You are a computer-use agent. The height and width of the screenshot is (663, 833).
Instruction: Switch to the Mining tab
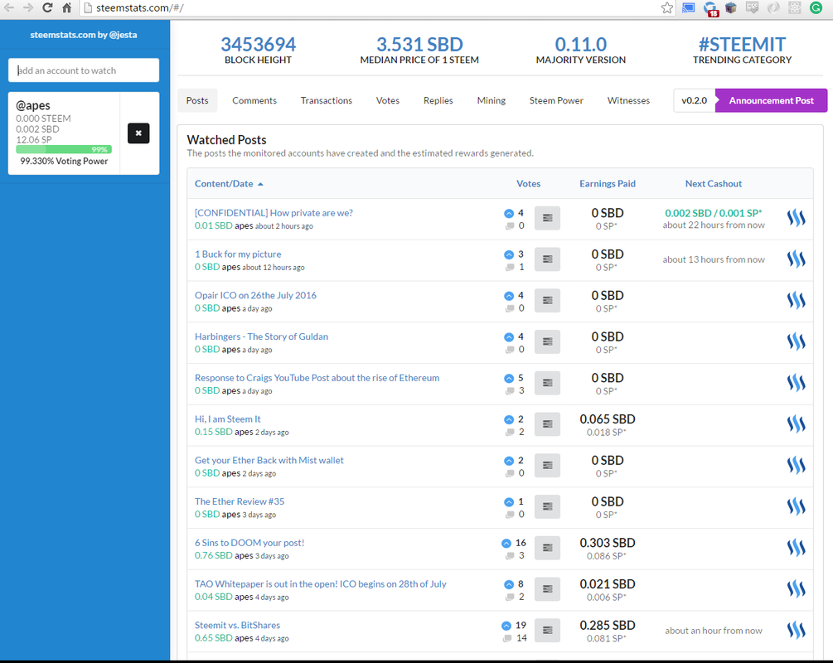click(x=492, y=100)
